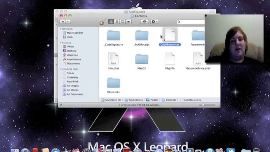
Task: Switch to Cover Flow view
Action: pyautogui.click(x=128, y=22)
